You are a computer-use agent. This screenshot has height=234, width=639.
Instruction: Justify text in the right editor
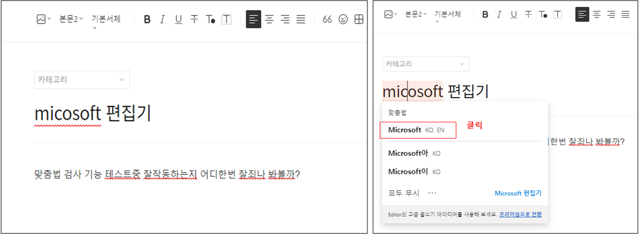(625, 15)
